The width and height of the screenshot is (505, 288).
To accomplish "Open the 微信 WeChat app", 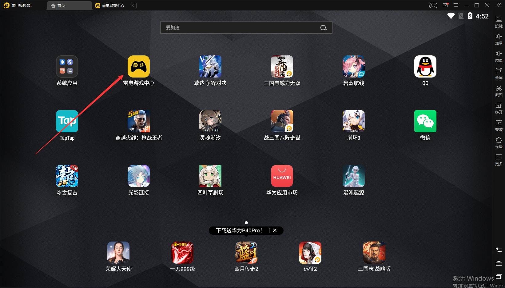I will tap(425, 122).
